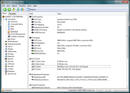The height and width of the screenshot is (93, 130).
Task: Collapse the Computer tree node
Action: 4,19
